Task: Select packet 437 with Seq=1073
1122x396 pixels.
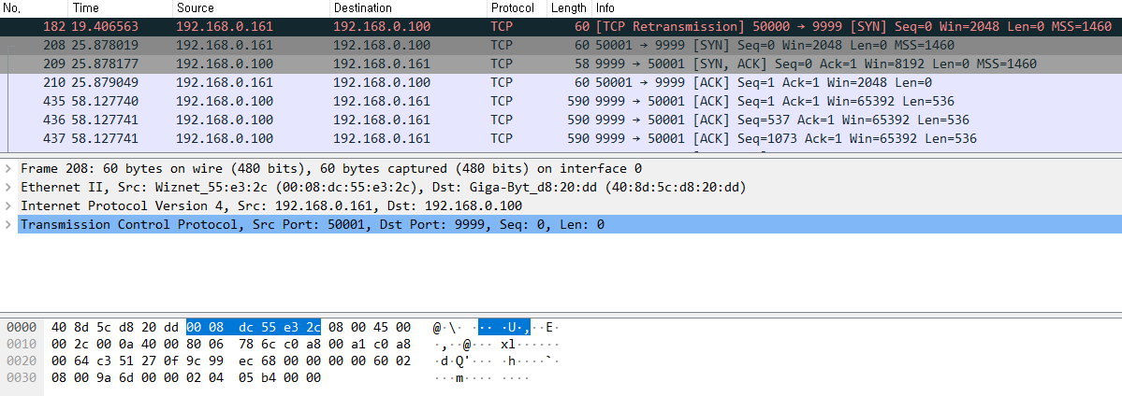Action: pyautogui.click(x=561, y=138)
